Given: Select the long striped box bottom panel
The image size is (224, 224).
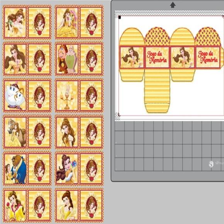Looking at the screenshot, I should [x=157, y=86].
